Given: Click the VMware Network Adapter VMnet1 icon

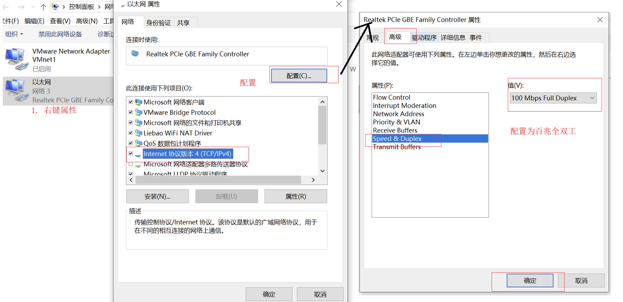Looking at the screenshot, I should [16, 59].
